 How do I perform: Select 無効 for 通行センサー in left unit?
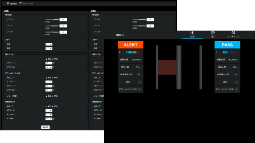coord(53,59)
